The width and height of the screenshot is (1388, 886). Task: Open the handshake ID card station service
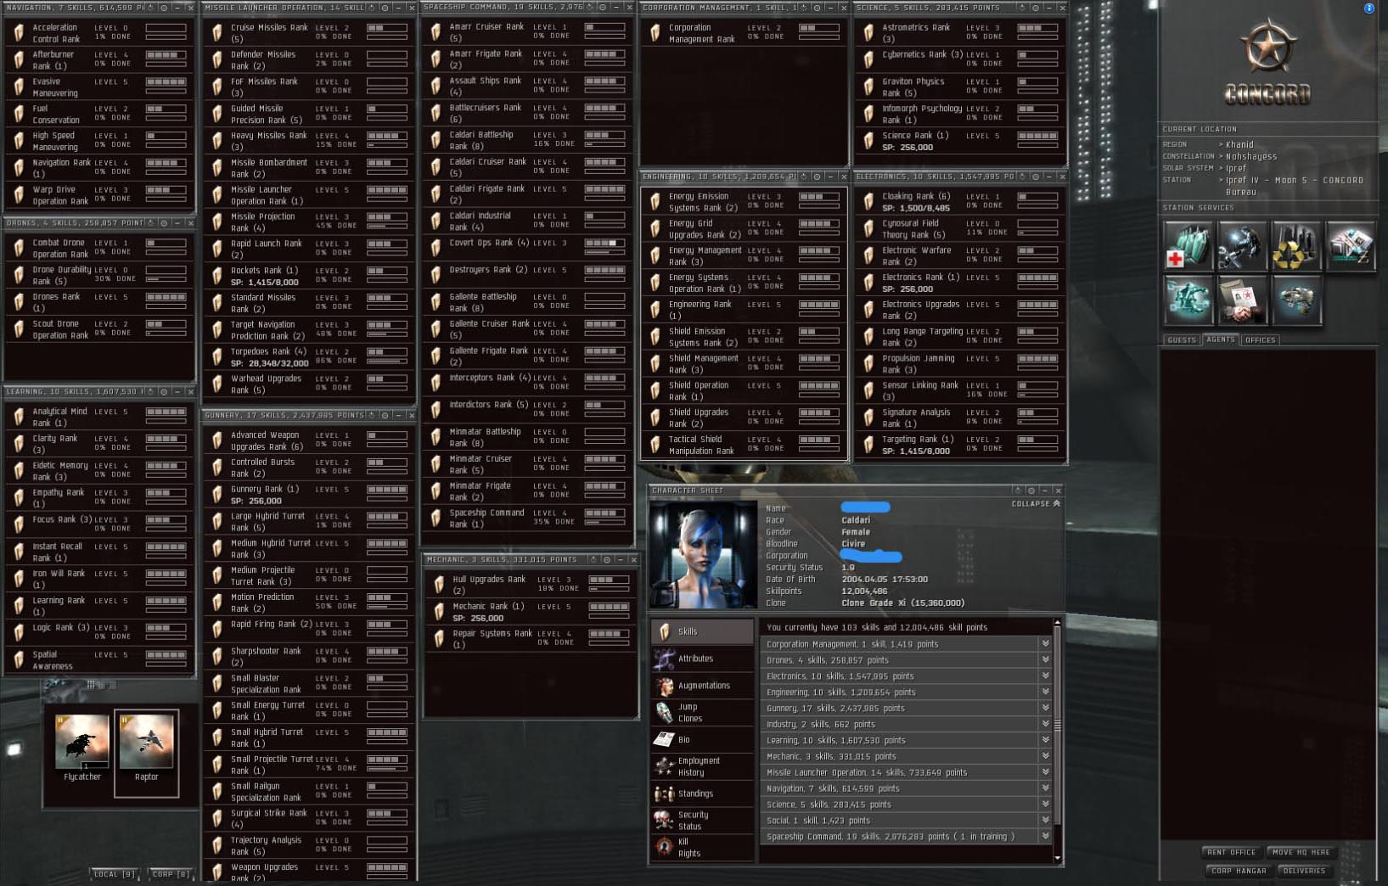click(1241, 300)
